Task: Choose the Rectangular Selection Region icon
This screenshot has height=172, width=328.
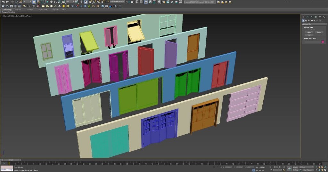Action: coord(43,2)
